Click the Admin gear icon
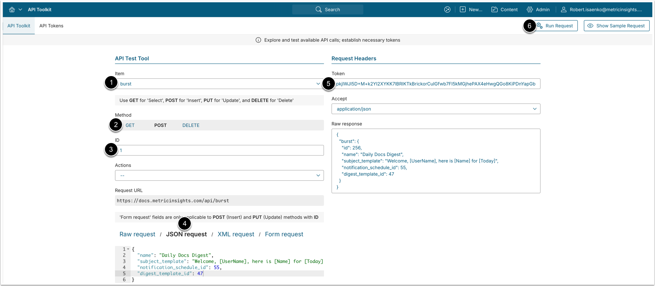 pos(530,10)
